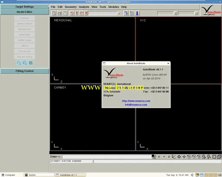The image size is (222, 177).
Task: Click the red undo arrow icon
Action: 72,13
